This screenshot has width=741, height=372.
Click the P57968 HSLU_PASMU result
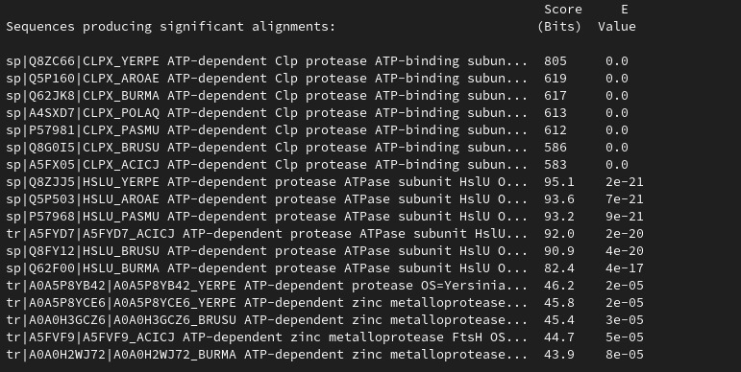[x=325, y=217]
